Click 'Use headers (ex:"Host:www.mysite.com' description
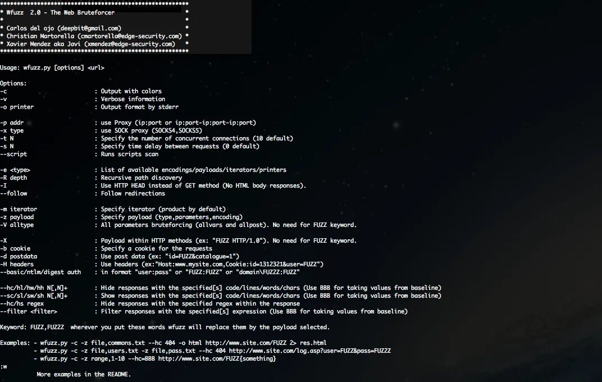Screen dimensions: 602x382 pyautogui.click(x=212, y=264)
